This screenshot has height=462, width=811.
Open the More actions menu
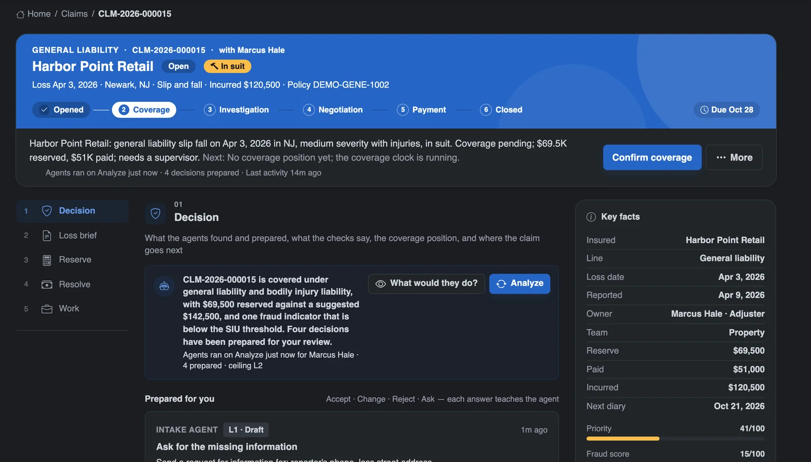[734, 158]
